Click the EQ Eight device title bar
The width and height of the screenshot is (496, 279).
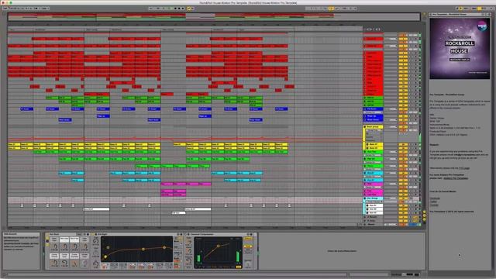click(138, 234)
